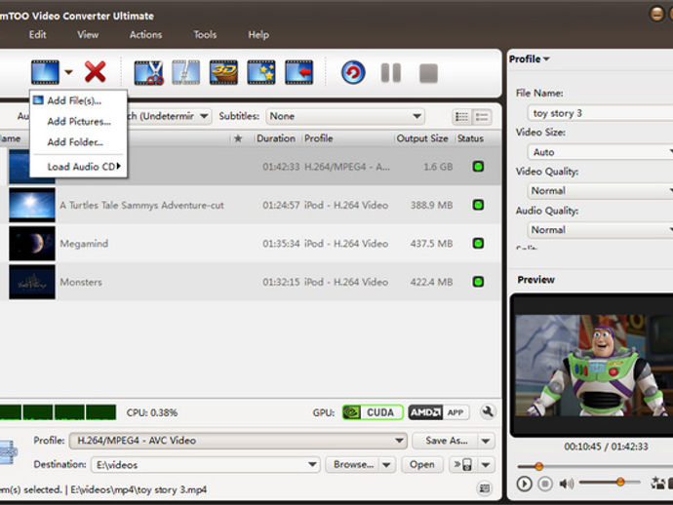Click the Megamind moon thumbnail
Viewport: 673px width, 505px height.
[32, 244]
